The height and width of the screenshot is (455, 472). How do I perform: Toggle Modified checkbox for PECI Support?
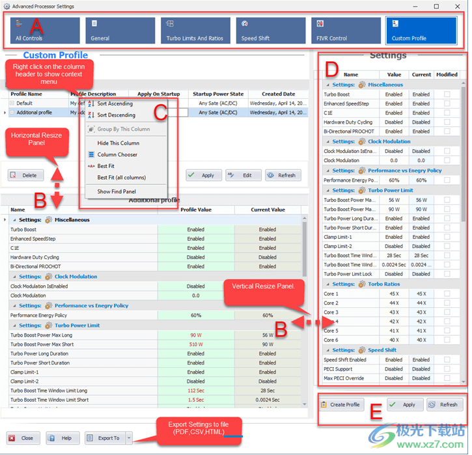pyautogui.click(x=447, y=369)
